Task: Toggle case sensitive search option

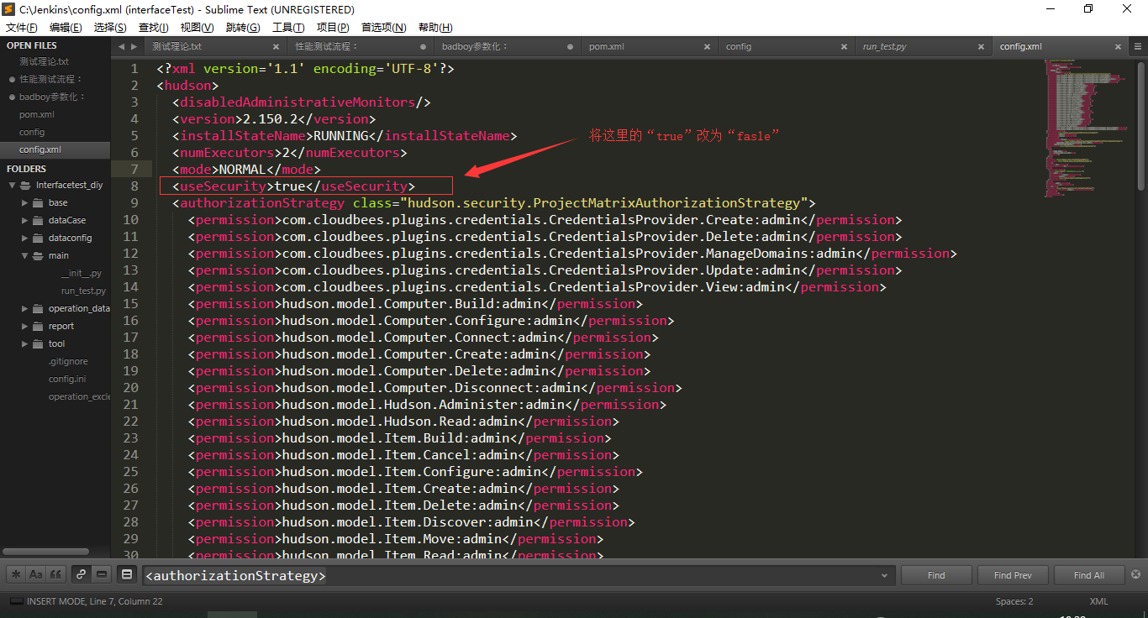Action: coord(36,575)
